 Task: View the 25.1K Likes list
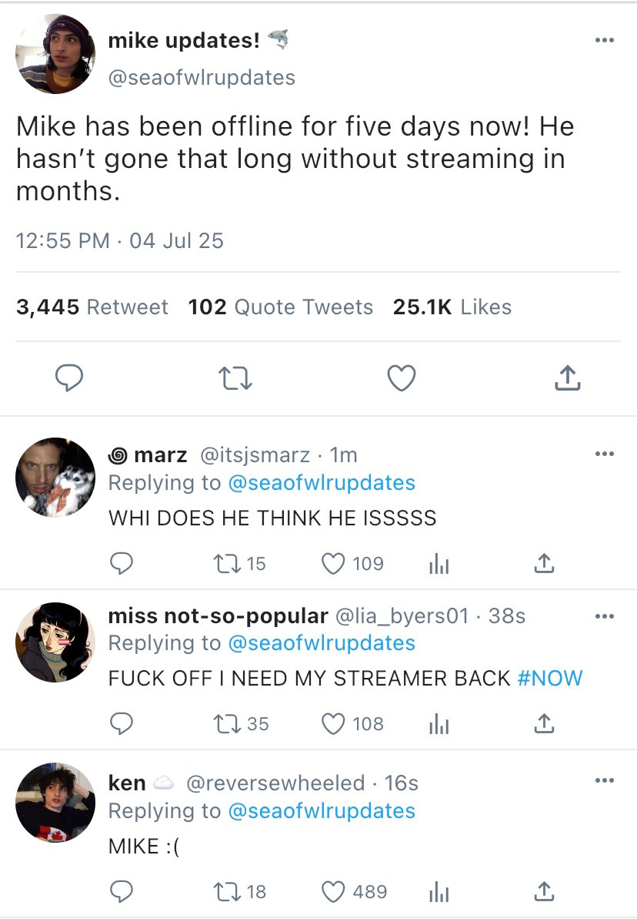pos(452,307)
